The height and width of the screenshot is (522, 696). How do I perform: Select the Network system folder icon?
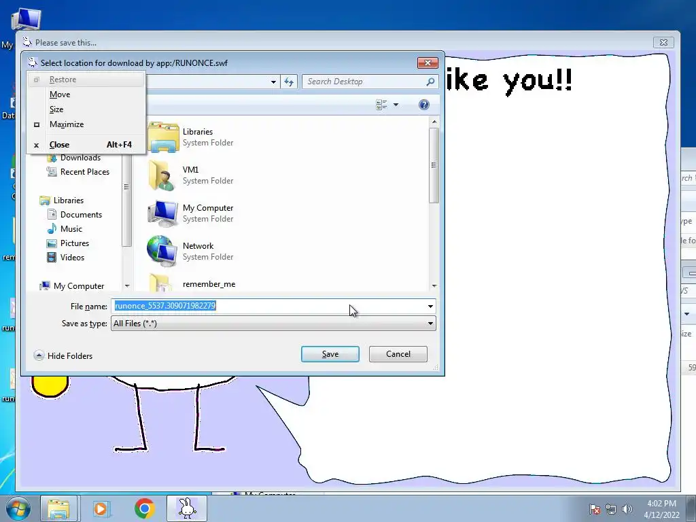pyautogui.click(x=162, y=251)
